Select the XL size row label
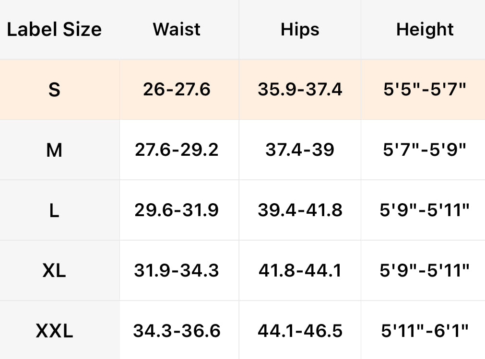This screenshot has width=485, height=359. click(54, 271)
